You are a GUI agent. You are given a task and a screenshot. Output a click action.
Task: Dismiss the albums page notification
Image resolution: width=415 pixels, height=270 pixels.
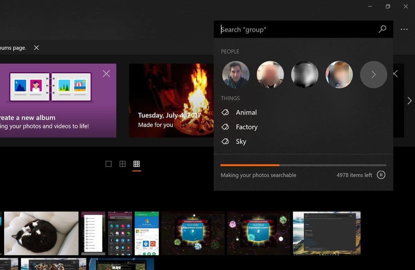(x=36, y=48)
